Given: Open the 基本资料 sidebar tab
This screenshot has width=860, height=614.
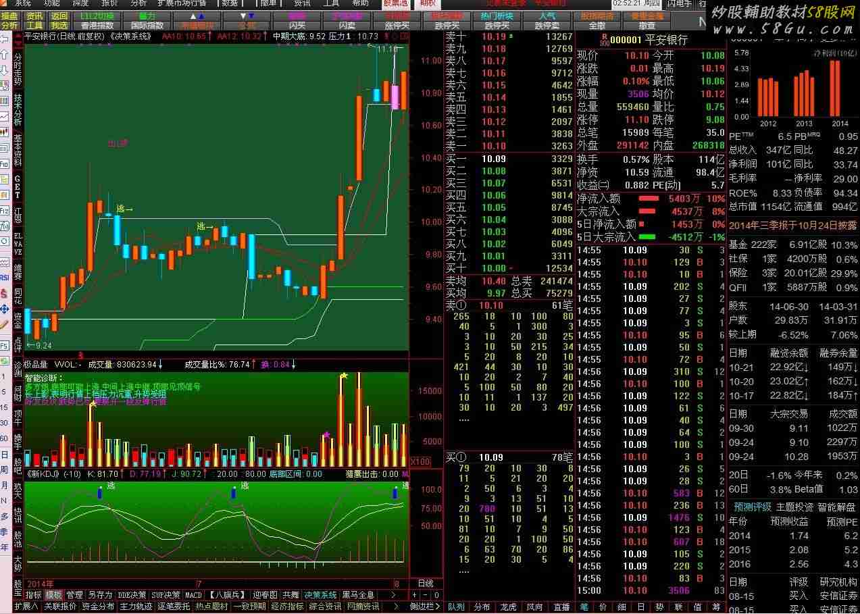Looking at the screenshot, I should (18, 149).
